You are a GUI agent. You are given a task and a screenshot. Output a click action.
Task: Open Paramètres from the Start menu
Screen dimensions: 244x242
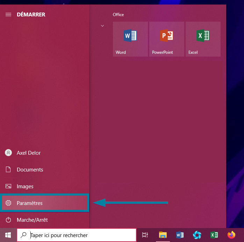[x=44, y=203]
